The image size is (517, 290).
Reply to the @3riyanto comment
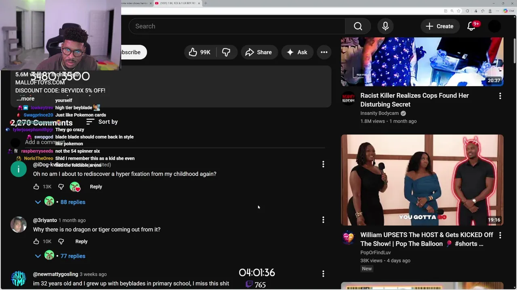pyautogui.click(x=81, y=241)
